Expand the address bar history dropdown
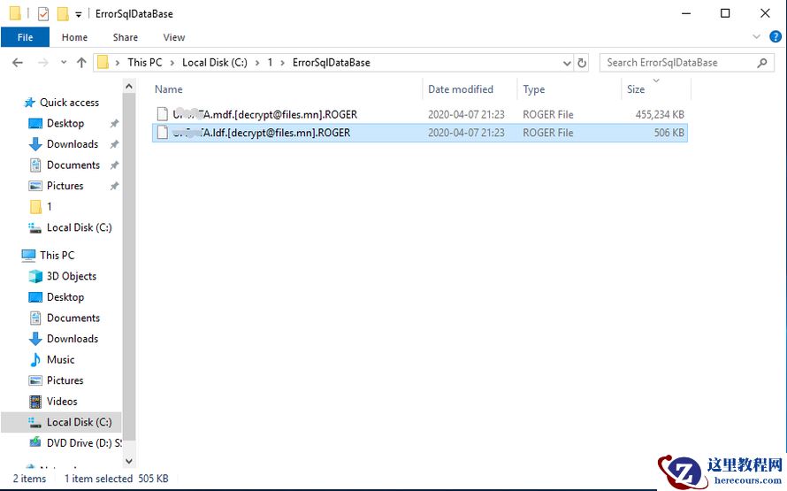Image resolution: width=787 pixels, height=491 pixels. coord(567,64)
